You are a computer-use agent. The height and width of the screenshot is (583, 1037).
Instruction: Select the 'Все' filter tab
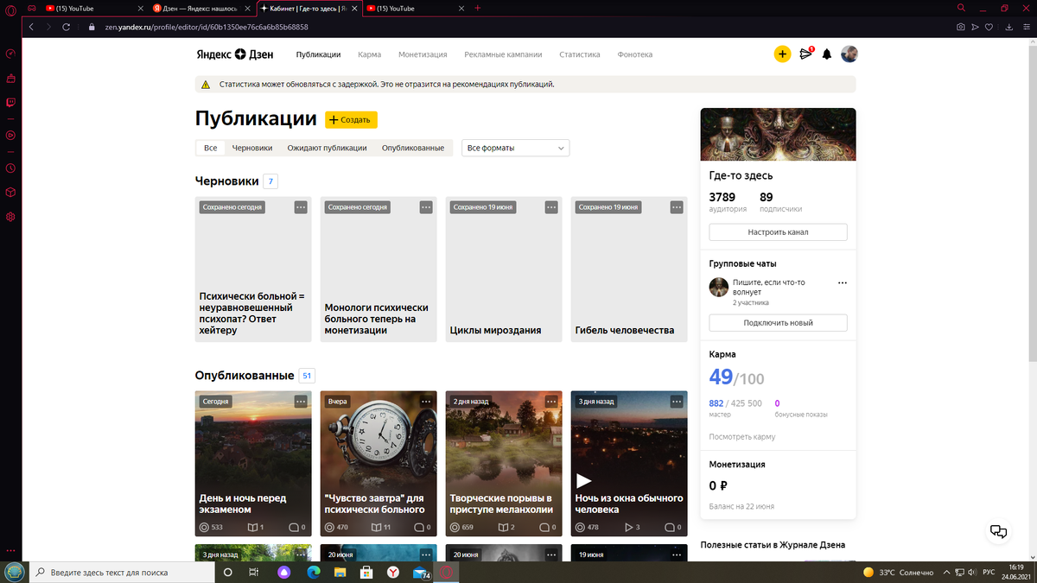(211, 148)
